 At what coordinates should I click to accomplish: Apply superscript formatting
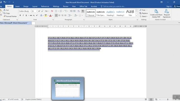[37, 15]
